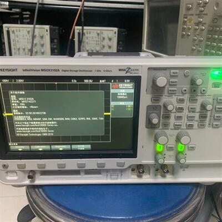Hit the navigate-forward arrow key
Screen dimensions: 222x222
[204, 90]
